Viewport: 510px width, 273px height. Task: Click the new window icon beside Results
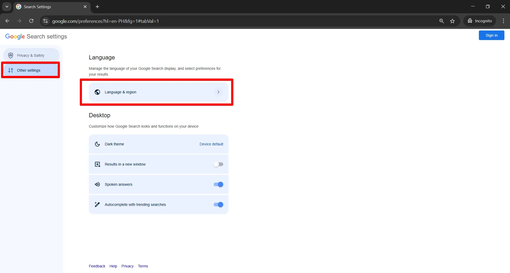point(97,164)
